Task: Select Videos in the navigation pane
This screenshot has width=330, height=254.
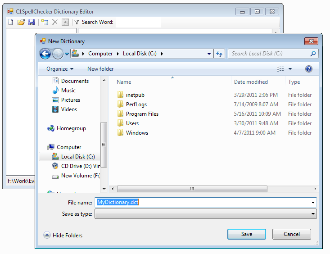Action: click(x=65, y=109)
